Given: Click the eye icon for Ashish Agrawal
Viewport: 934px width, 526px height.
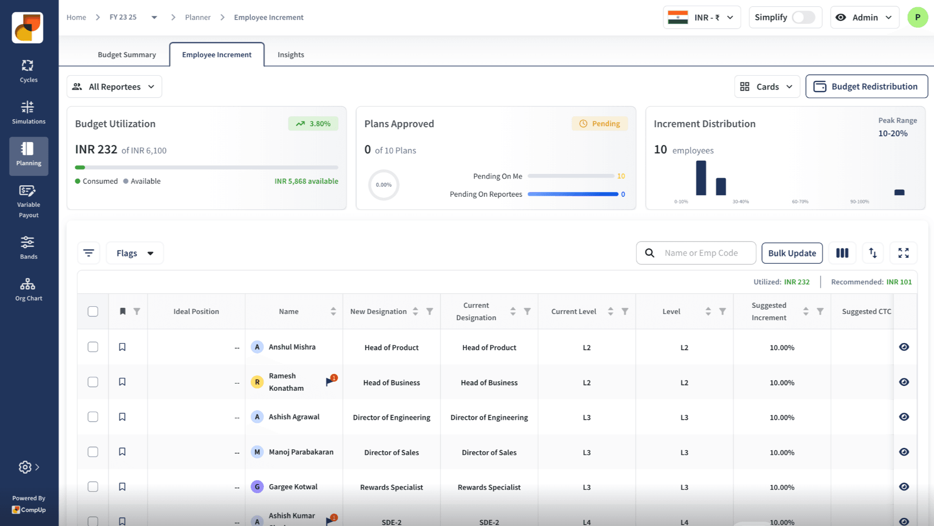Looking at the screenshot, I should pos(903,417).
